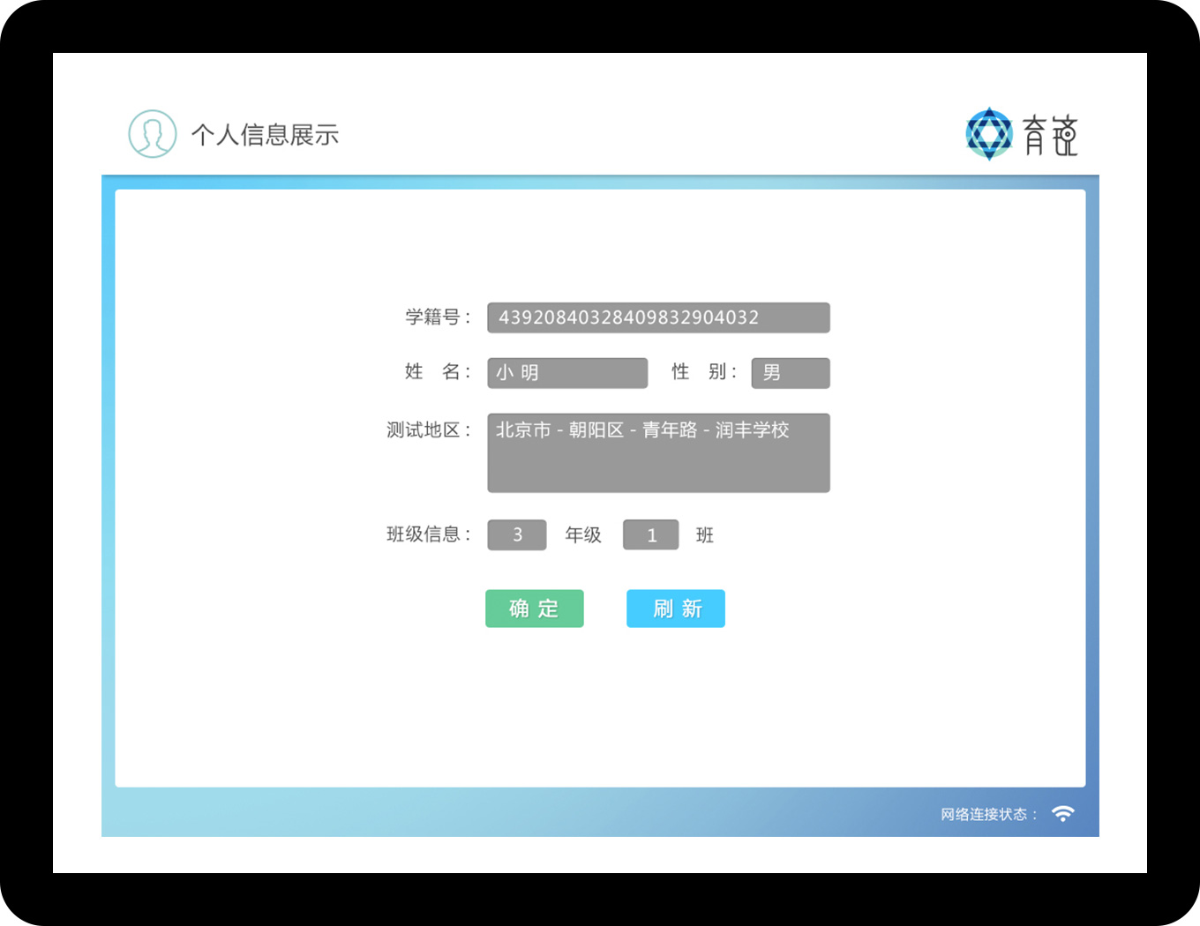Select the grade number field showing 3

[517, 535]
